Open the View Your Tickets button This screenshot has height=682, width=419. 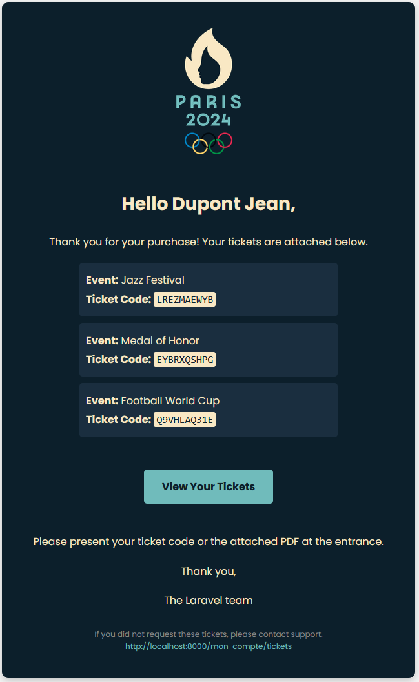209,486
